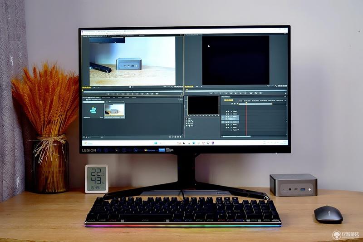Open the Media Browser tab in Project panel
This screenshot has width=363, height=242.
(106, 98)
